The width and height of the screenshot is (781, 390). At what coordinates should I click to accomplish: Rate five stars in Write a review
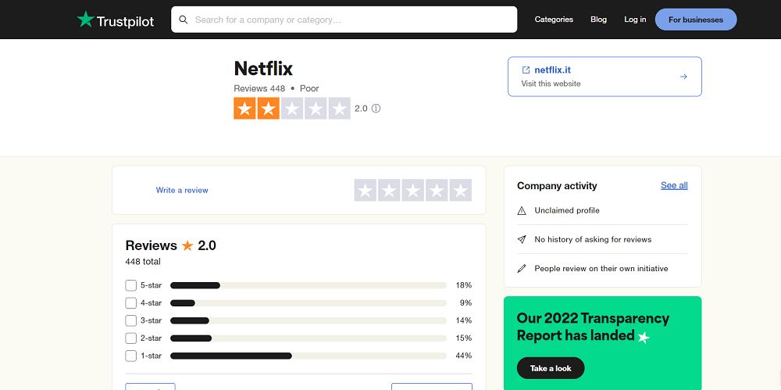click(x=461, y=190)
